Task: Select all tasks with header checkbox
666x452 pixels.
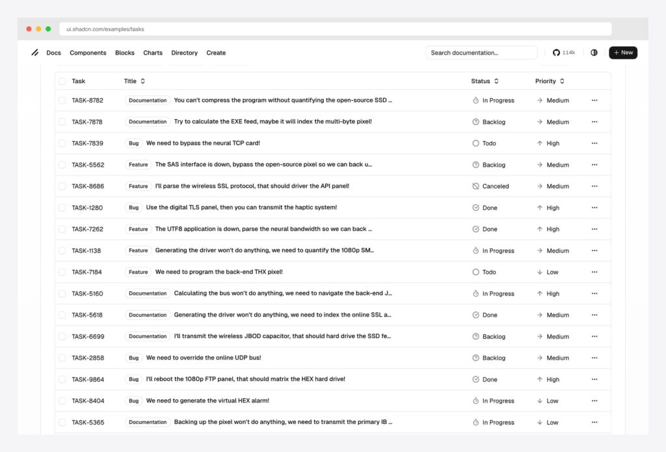Action: (x=62, y=81)
